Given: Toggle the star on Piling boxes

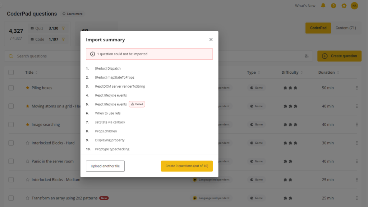Looking at the screenshot, I should (28, 88).
